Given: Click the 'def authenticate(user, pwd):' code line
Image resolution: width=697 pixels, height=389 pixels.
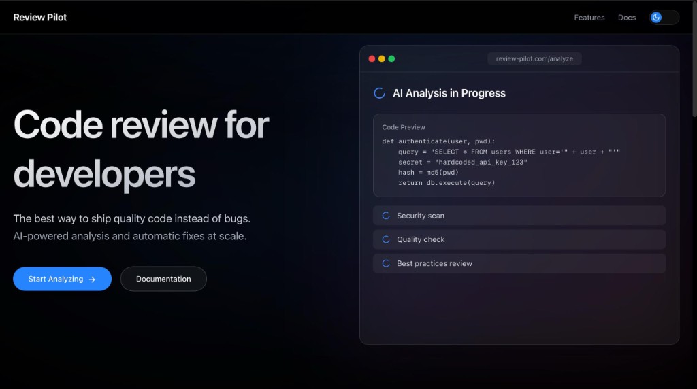Looking at the screenshot, I should click(438, 141).
